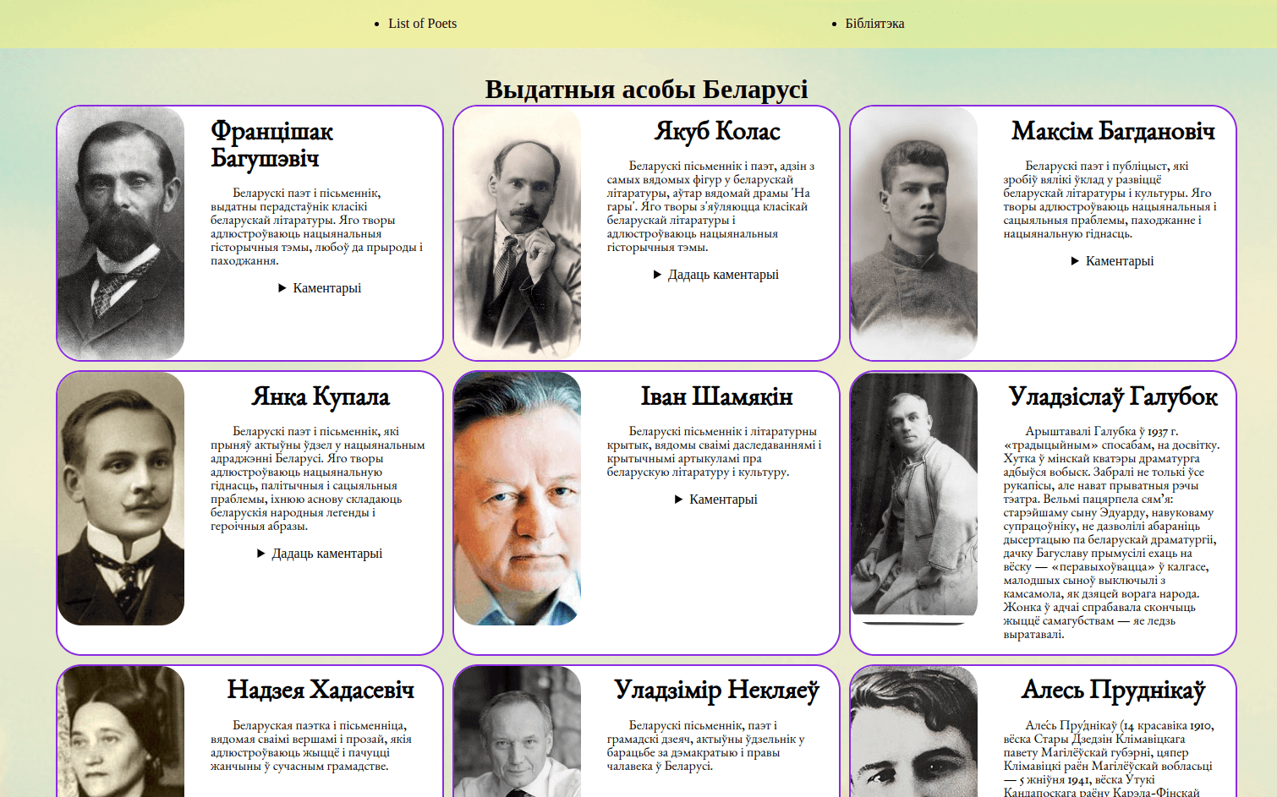Click the portrait of Янка Купала
1277x797 pixels.
click(121, 499)
